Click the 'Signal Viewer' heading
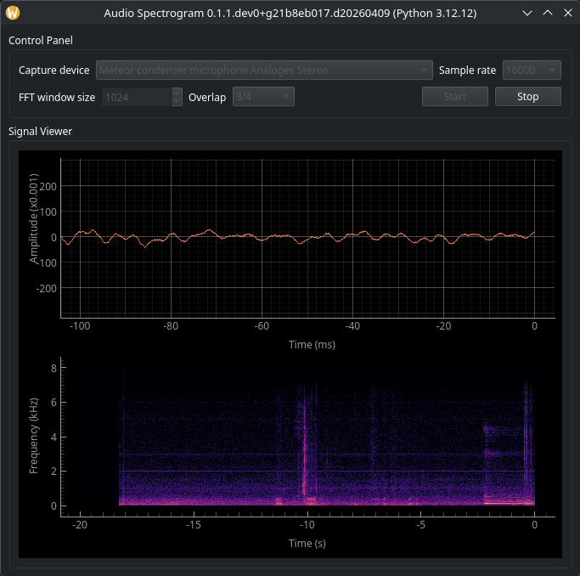 tap(40, 132)
